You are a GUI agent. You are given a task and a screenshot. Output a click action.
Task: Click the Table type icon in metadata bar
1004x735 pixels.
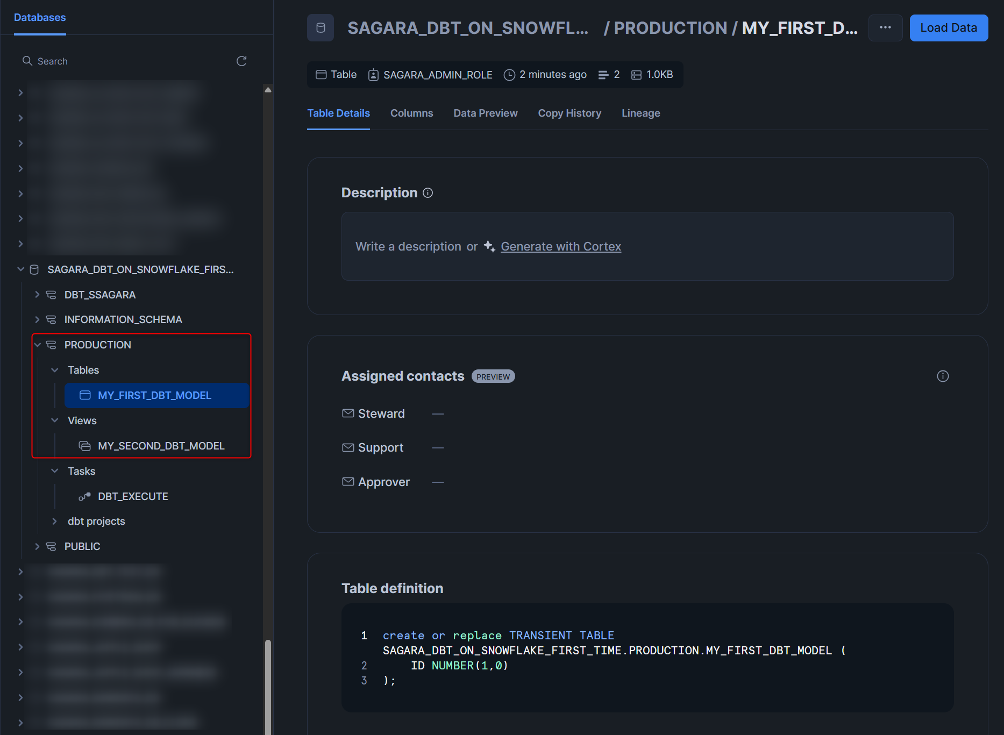321,75
